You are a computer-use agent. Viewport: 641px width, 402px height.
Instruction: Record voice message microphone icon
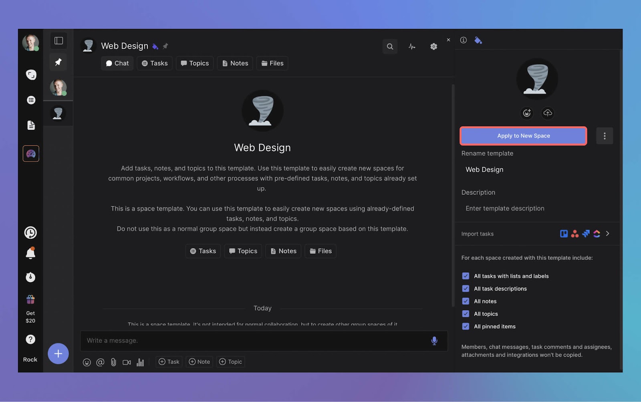(434, 341)
